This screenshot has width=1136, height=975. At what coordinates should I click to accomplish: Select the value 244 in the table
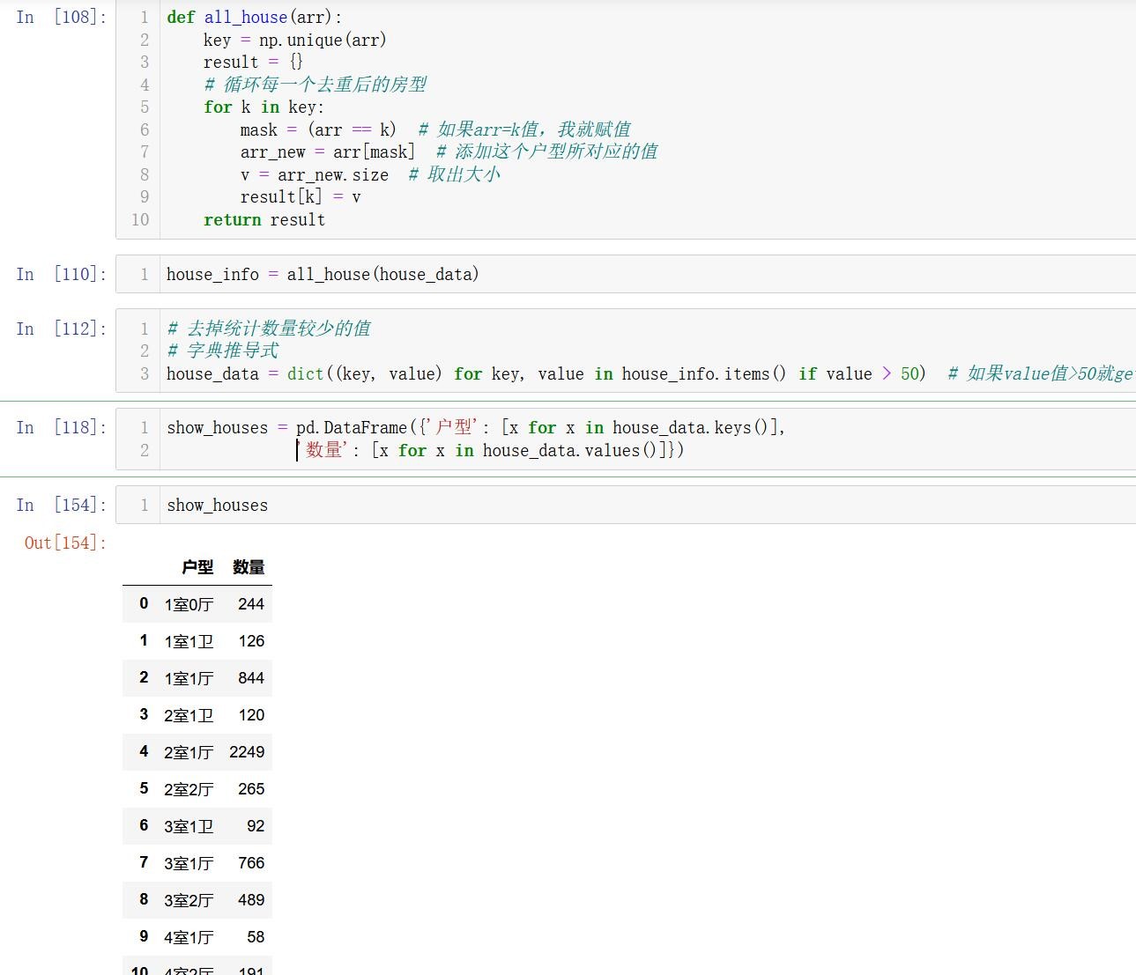coord(251,604)
